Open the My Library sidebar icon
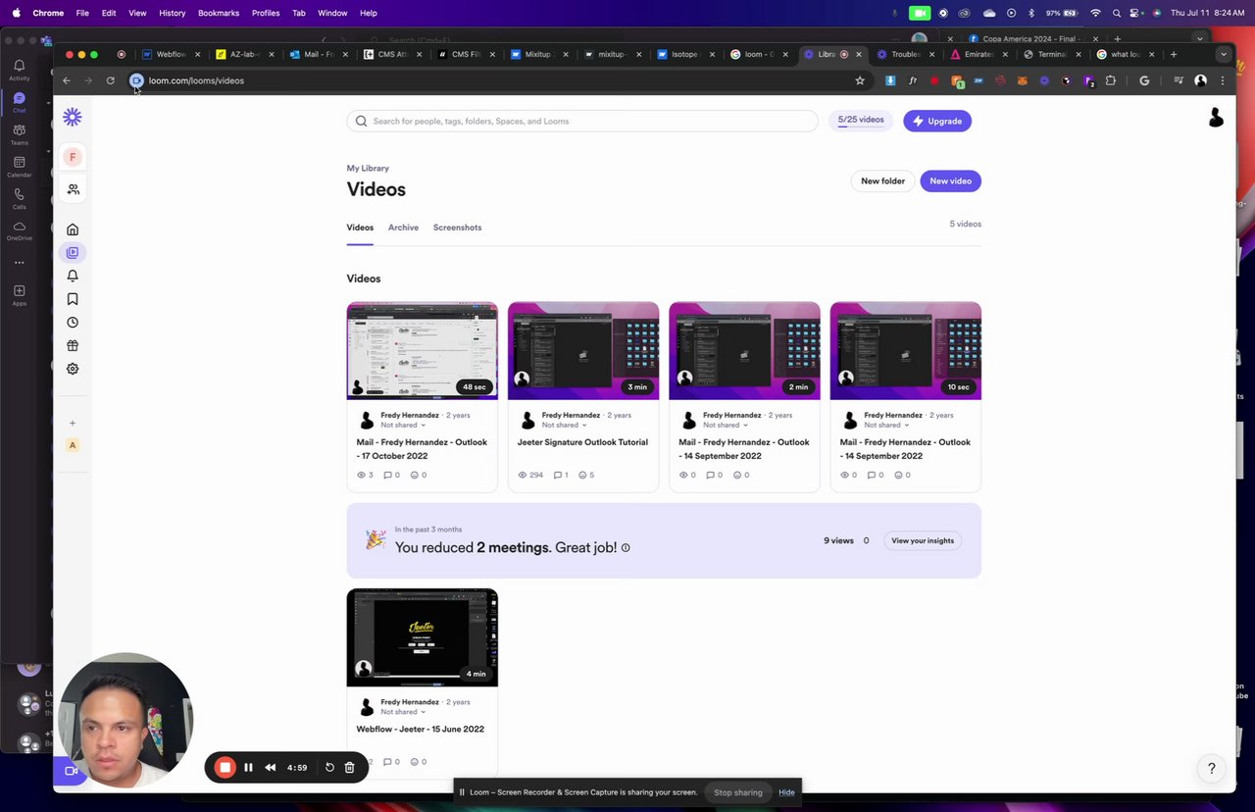The width and height of the screenshot is (1255, 812). point(73,253)
